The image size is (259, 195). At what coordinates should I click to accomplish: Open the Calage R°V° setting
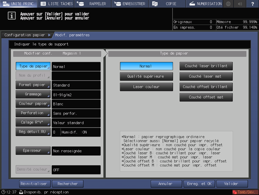(x=33, y=123)
